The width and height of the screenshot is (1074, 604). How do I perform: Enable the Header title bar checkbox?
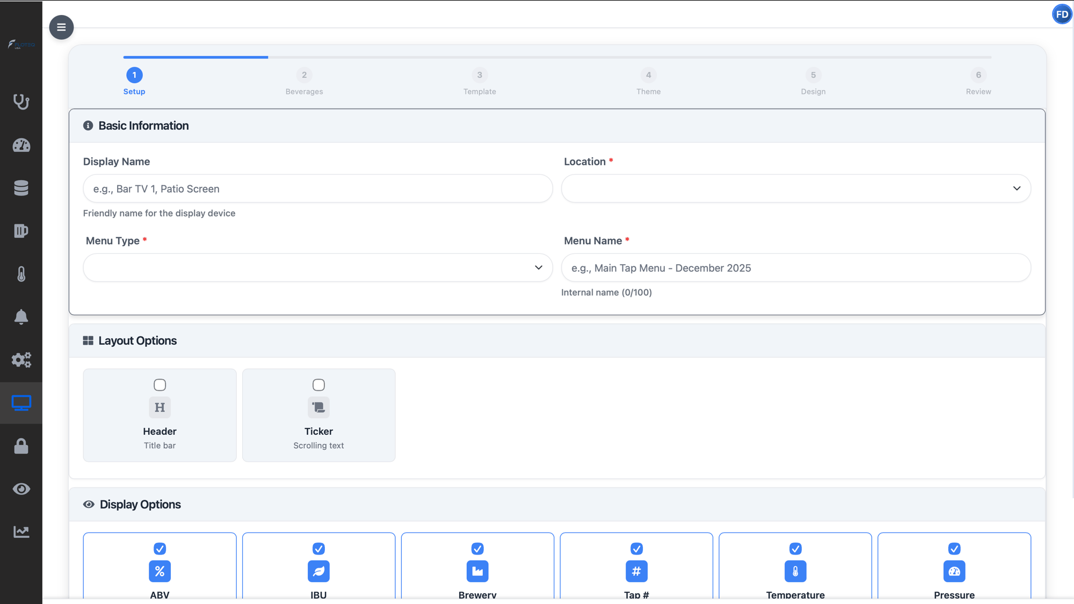159,385
